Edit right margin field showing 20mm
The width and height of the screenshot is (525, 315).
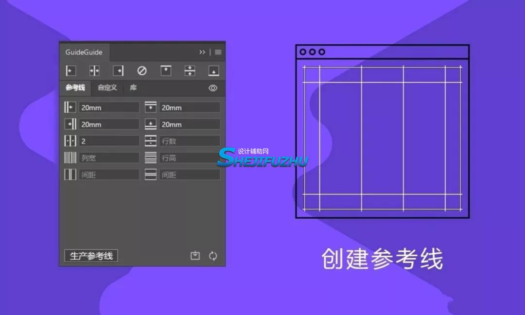click(109, 124)
